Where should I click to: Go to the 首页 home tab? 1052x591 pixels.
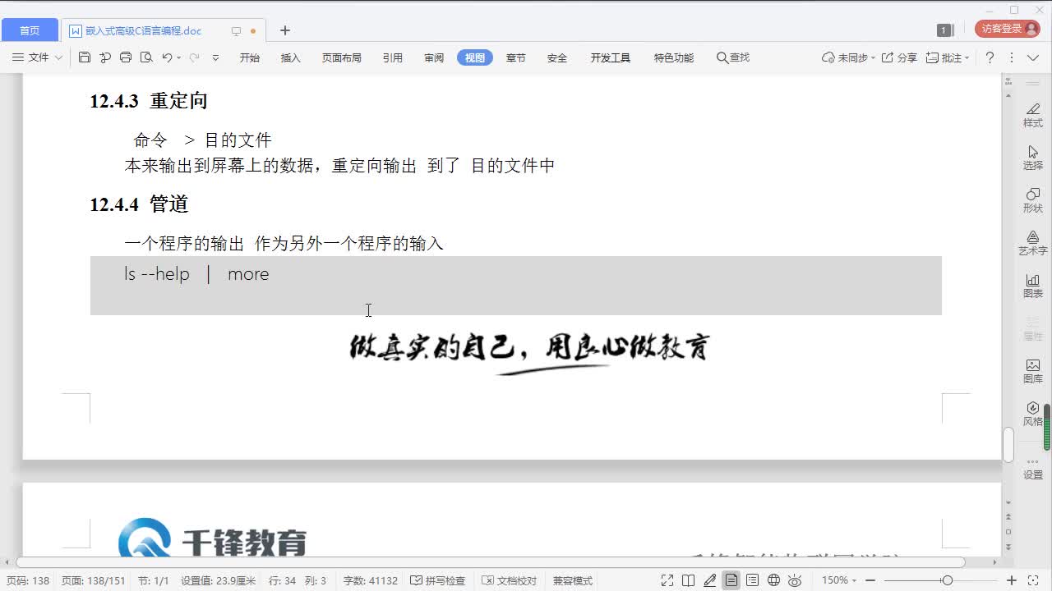coord(30,30)
